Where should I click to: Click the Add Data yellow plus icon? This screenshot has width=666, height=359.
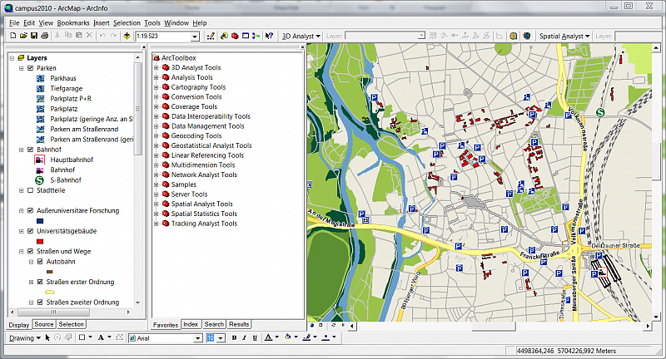pos(127,36)
